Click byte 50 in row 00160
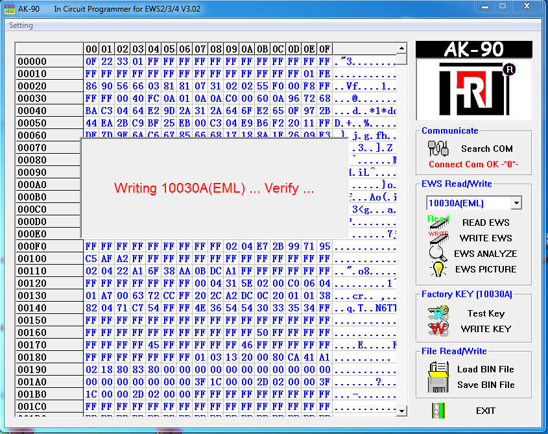 tap(263, 332)
